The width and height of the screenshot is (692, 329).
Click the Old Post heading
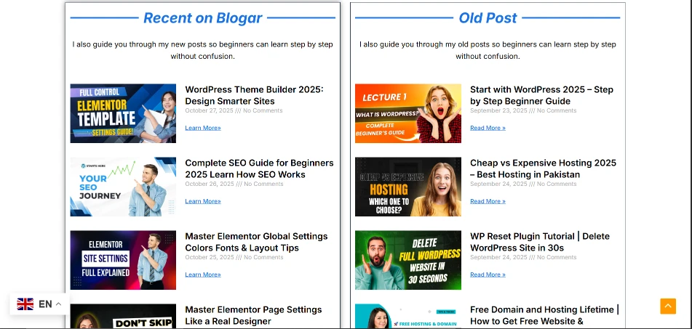(x=488, y=18)
